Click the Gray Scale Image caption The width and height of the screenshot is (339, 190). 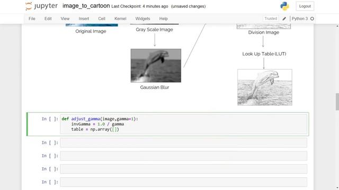point(154,30)
